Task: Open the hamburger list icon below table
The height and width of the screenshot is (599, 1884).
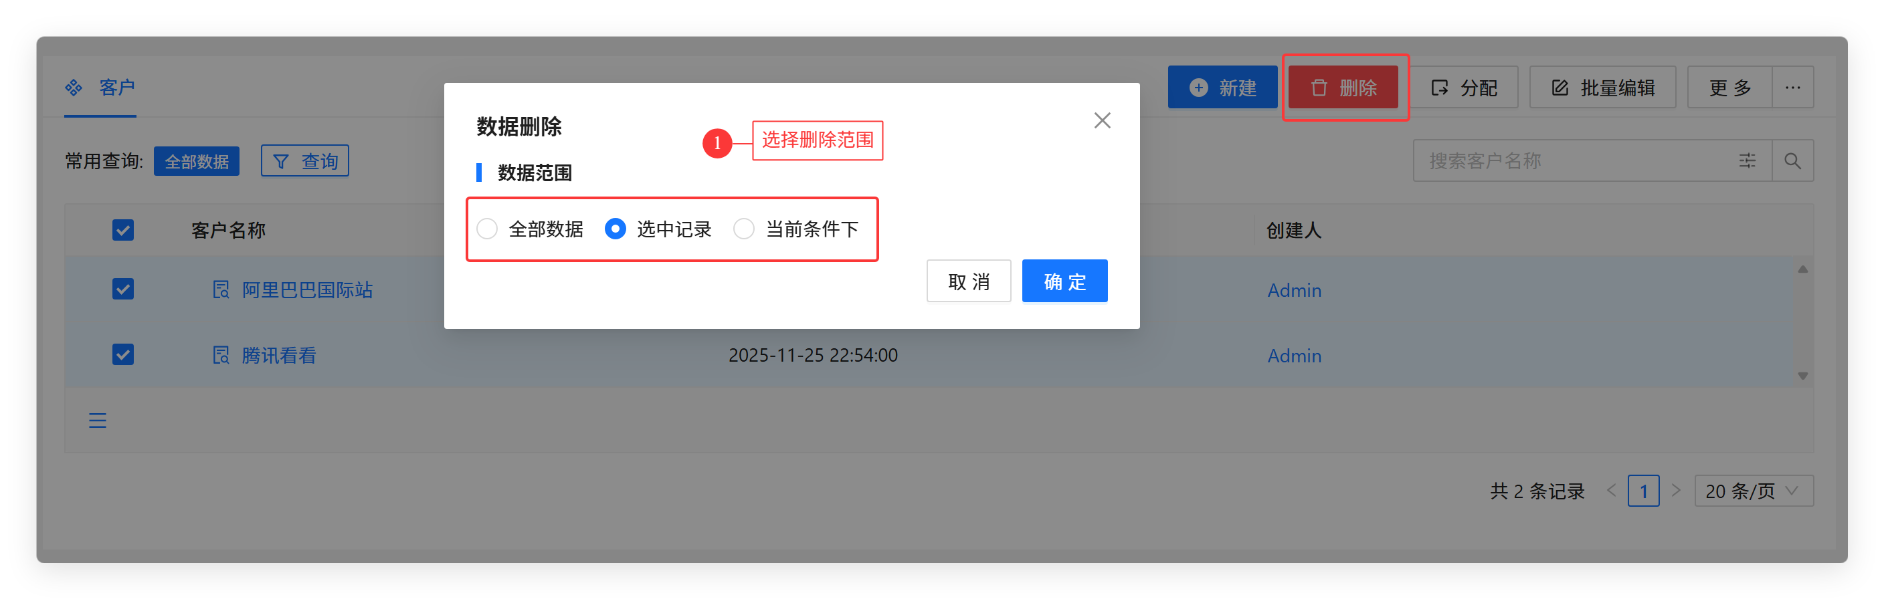Action: (x=97, y=421)
